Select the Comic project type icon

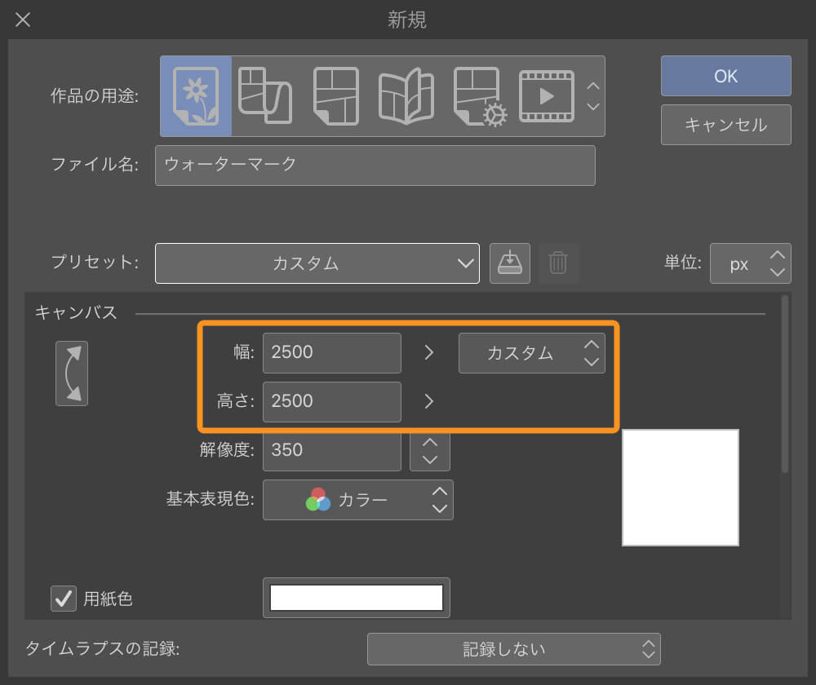335,95
